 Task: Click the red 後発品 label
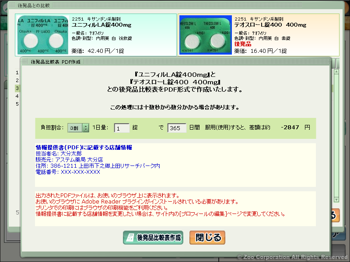243,44
